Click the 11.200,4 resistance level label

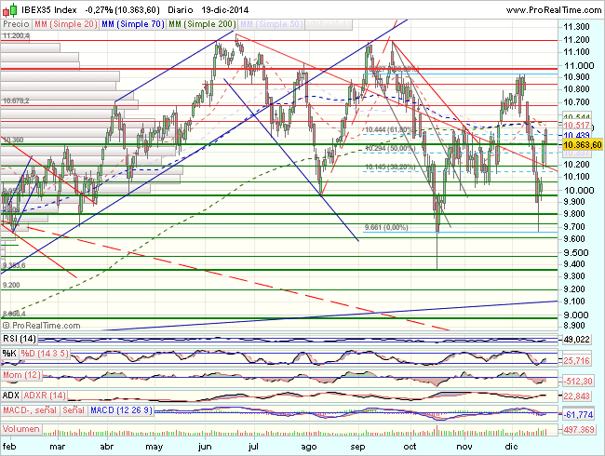coord(16,36)
